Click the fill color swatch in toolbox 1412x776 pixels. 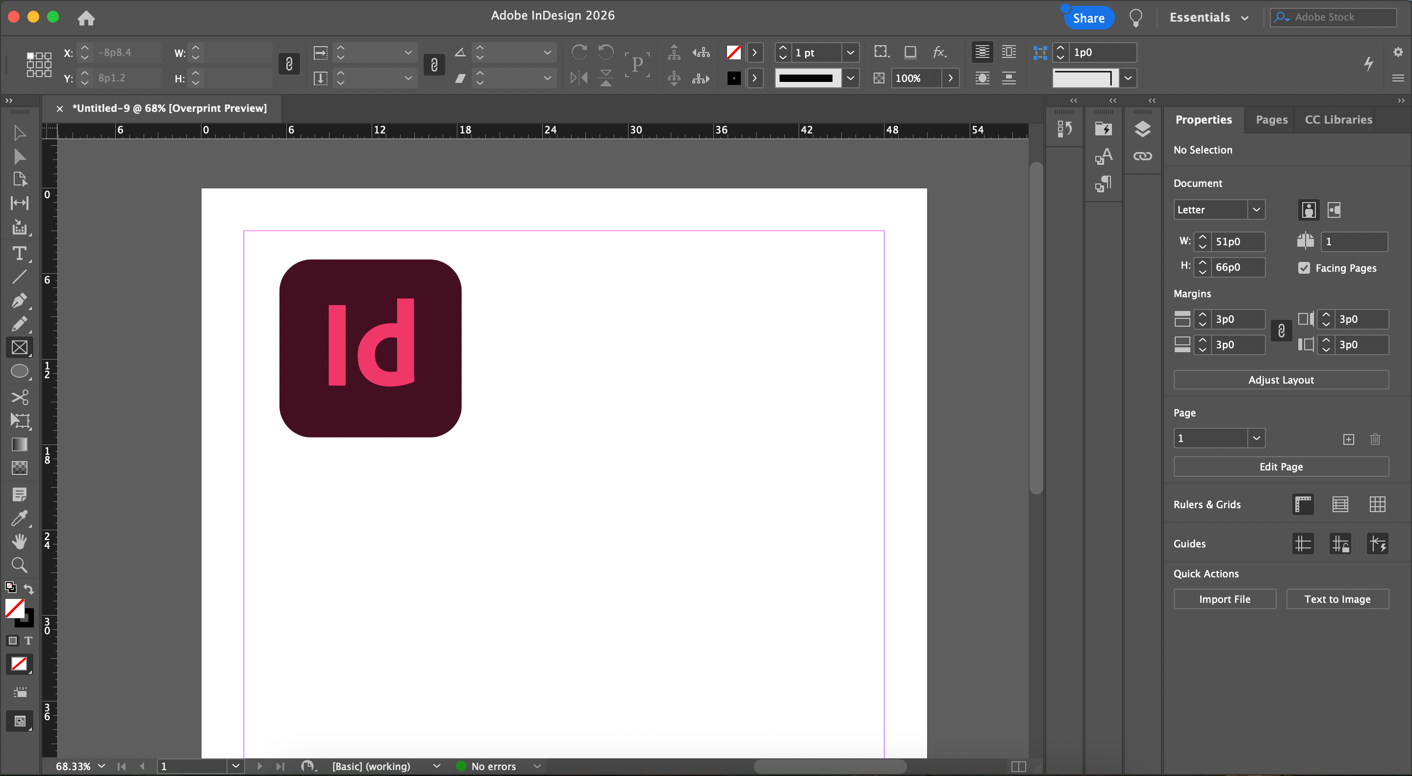[14, 608]
